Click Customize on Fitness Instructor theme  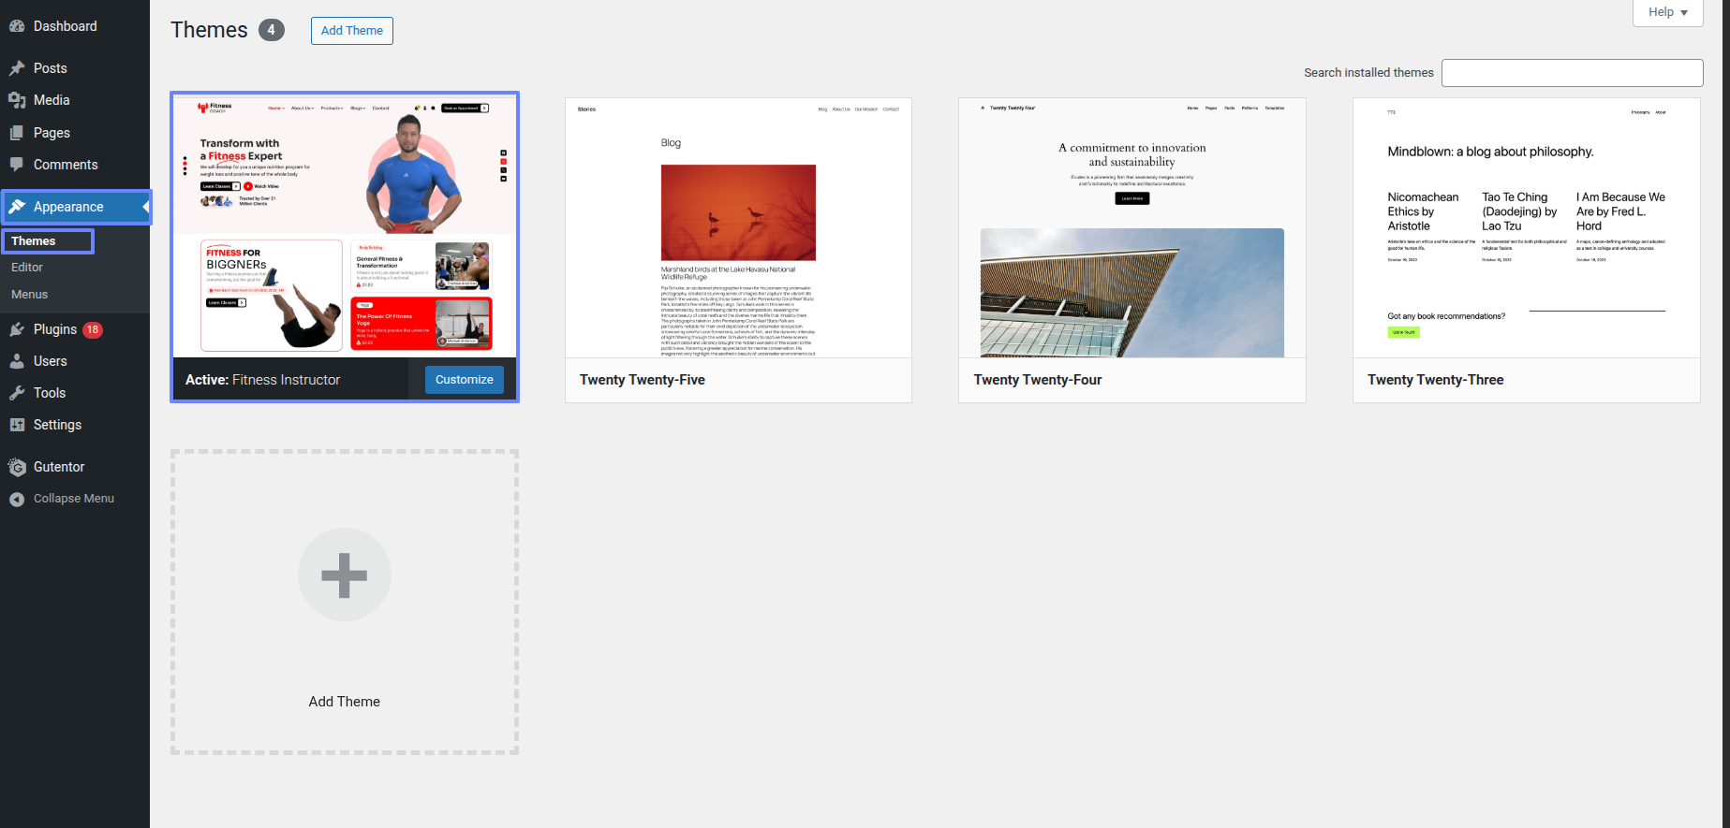click(x=464, y=380)
